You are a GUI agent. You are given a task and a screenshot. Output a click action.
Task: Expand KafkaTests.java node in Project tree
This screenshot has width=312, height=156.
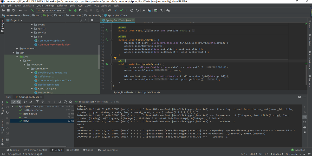[x=32, y=89]
